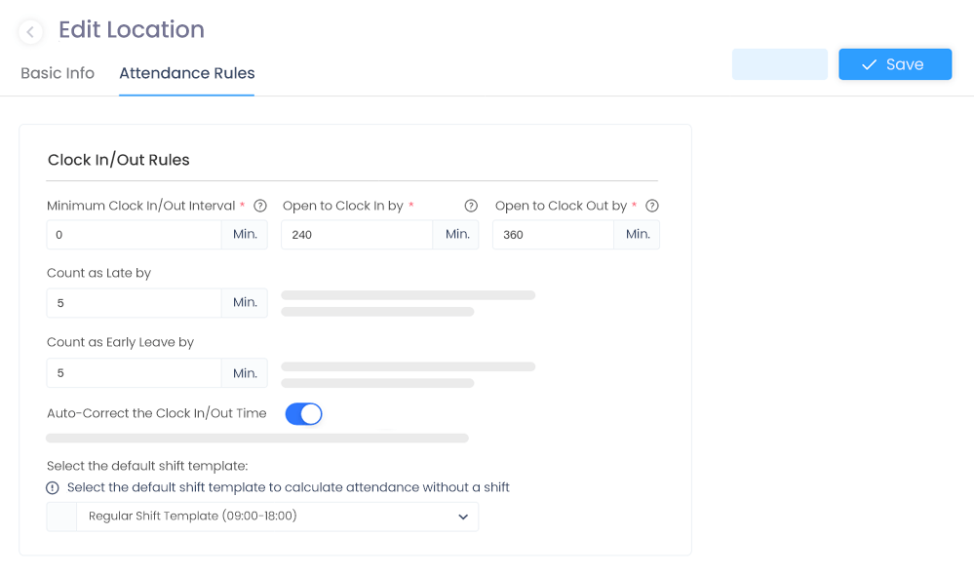Select the Attendance Rules tab
This screenshot has height=574, width=974.
(x=187, y=73)
